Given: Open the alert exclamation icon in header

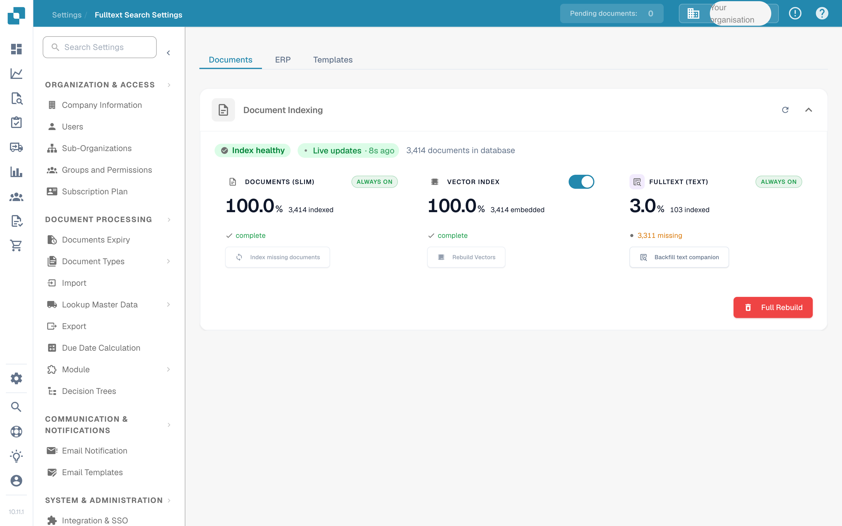Looking at the screenshot, I should (x=795, y=13).
